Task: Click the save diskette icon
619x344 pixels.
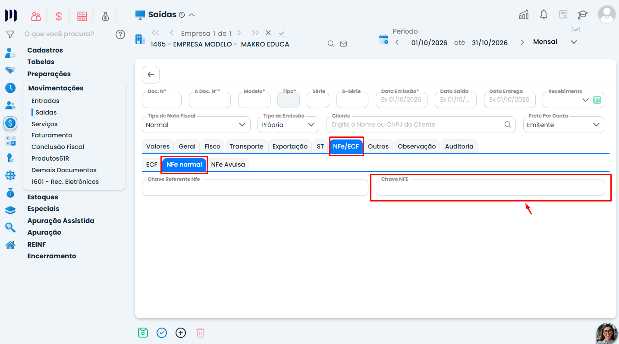Action: pyautogui.click(x=143, y=333)
